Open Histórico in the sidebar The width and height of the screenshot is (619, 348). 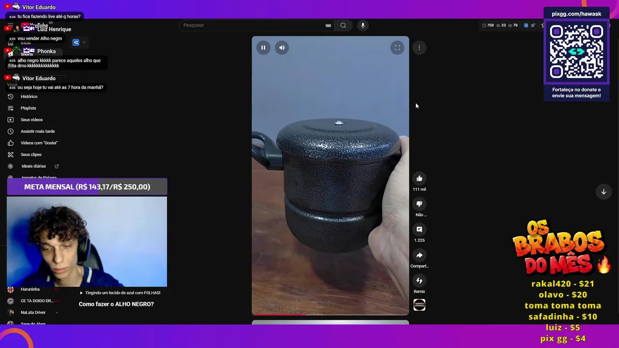(x=29, y=97)
